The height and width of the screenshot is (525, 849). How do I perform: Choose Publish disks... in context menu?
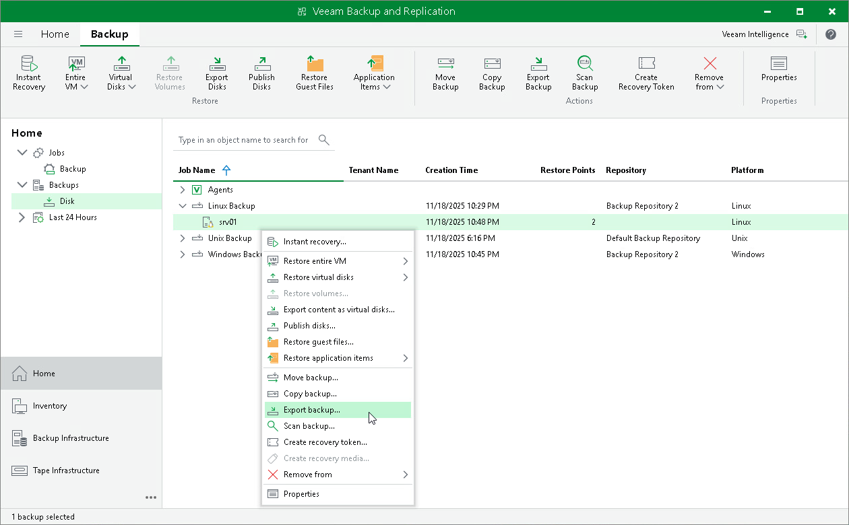pos(338,326)
